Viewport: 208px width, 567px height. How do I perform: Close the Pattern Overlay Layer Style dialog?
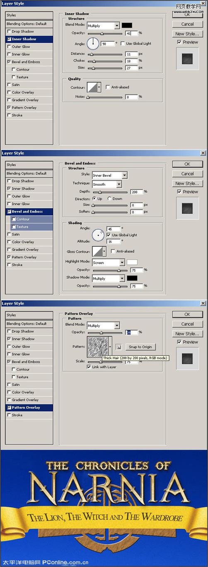click(203, 303)
